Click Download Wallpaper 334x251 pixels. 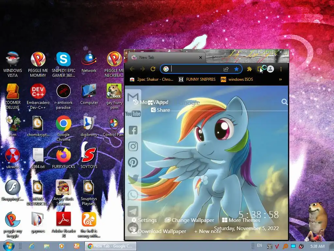[x=159, y=231]
